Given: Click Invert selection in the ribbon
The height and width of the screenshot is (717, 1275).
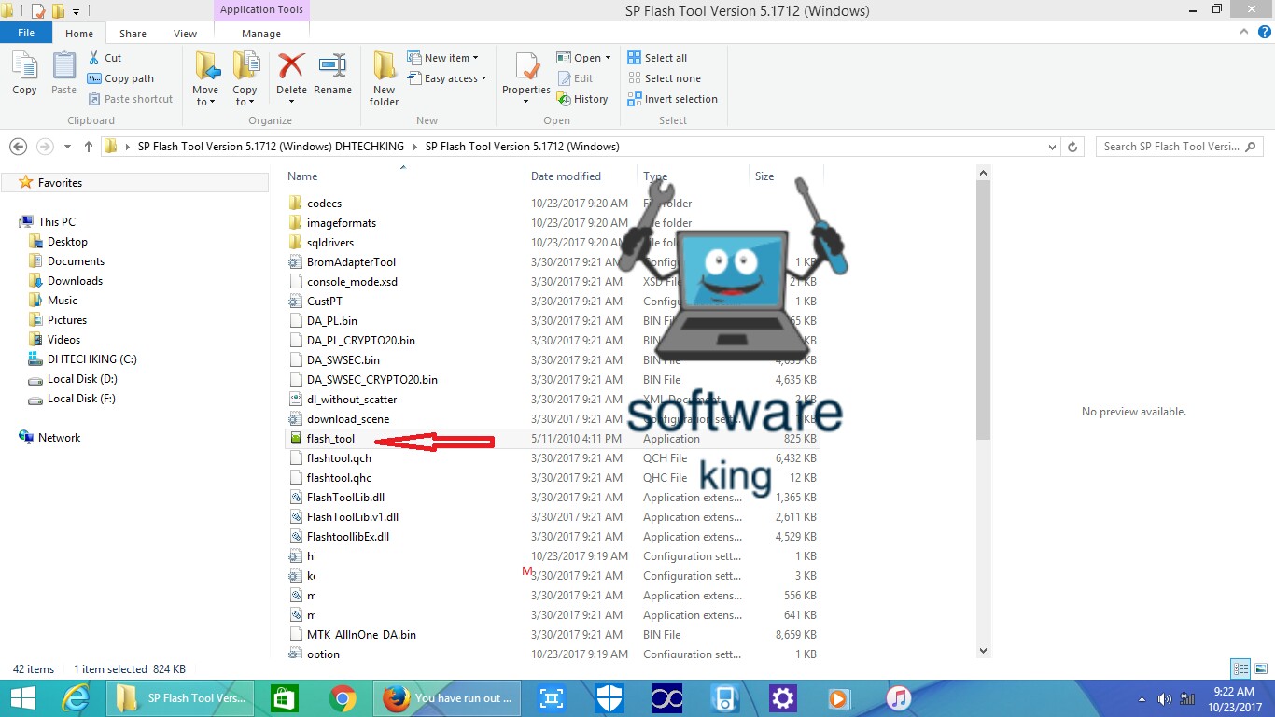Looking at the screenshot, I should (673, 99).
